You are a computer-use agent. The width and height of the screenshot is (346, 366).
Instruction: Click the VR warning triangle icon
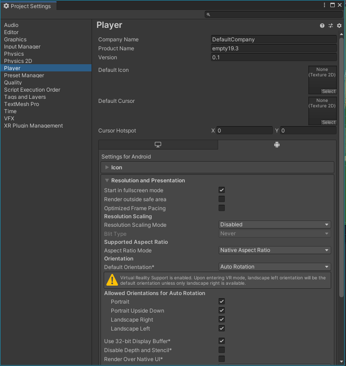click(112, 280)
